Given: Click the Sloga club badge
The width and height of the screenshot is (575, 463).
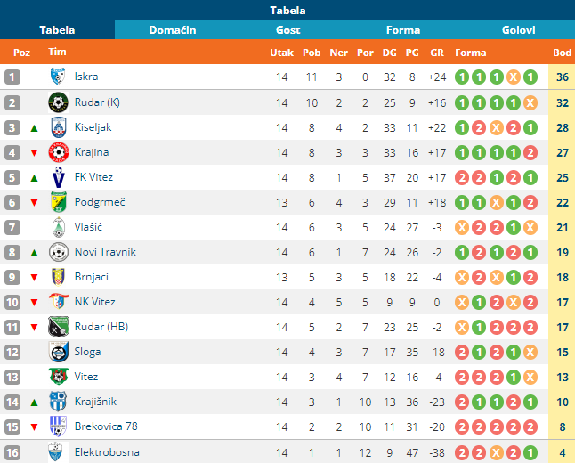Looking at the screenshot, I should click(x=59, y=352).
